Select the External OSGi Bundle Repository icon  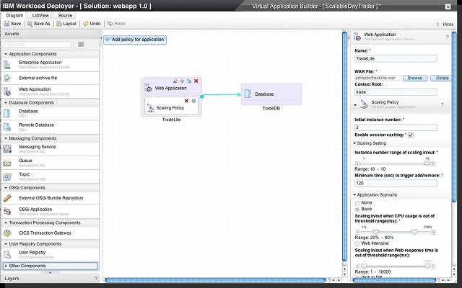pos(7,198)
